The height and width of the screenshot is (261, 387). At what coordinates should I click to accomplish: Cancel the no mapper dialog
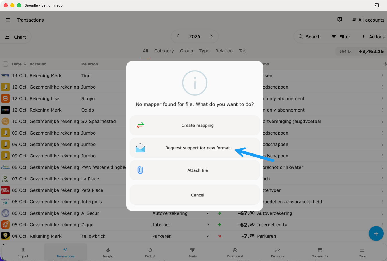[195, 195]
